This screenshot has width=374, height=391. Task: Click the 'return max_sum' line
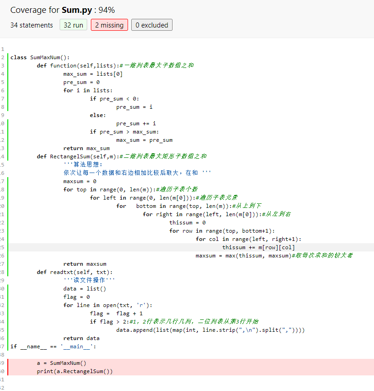[87, 148]
